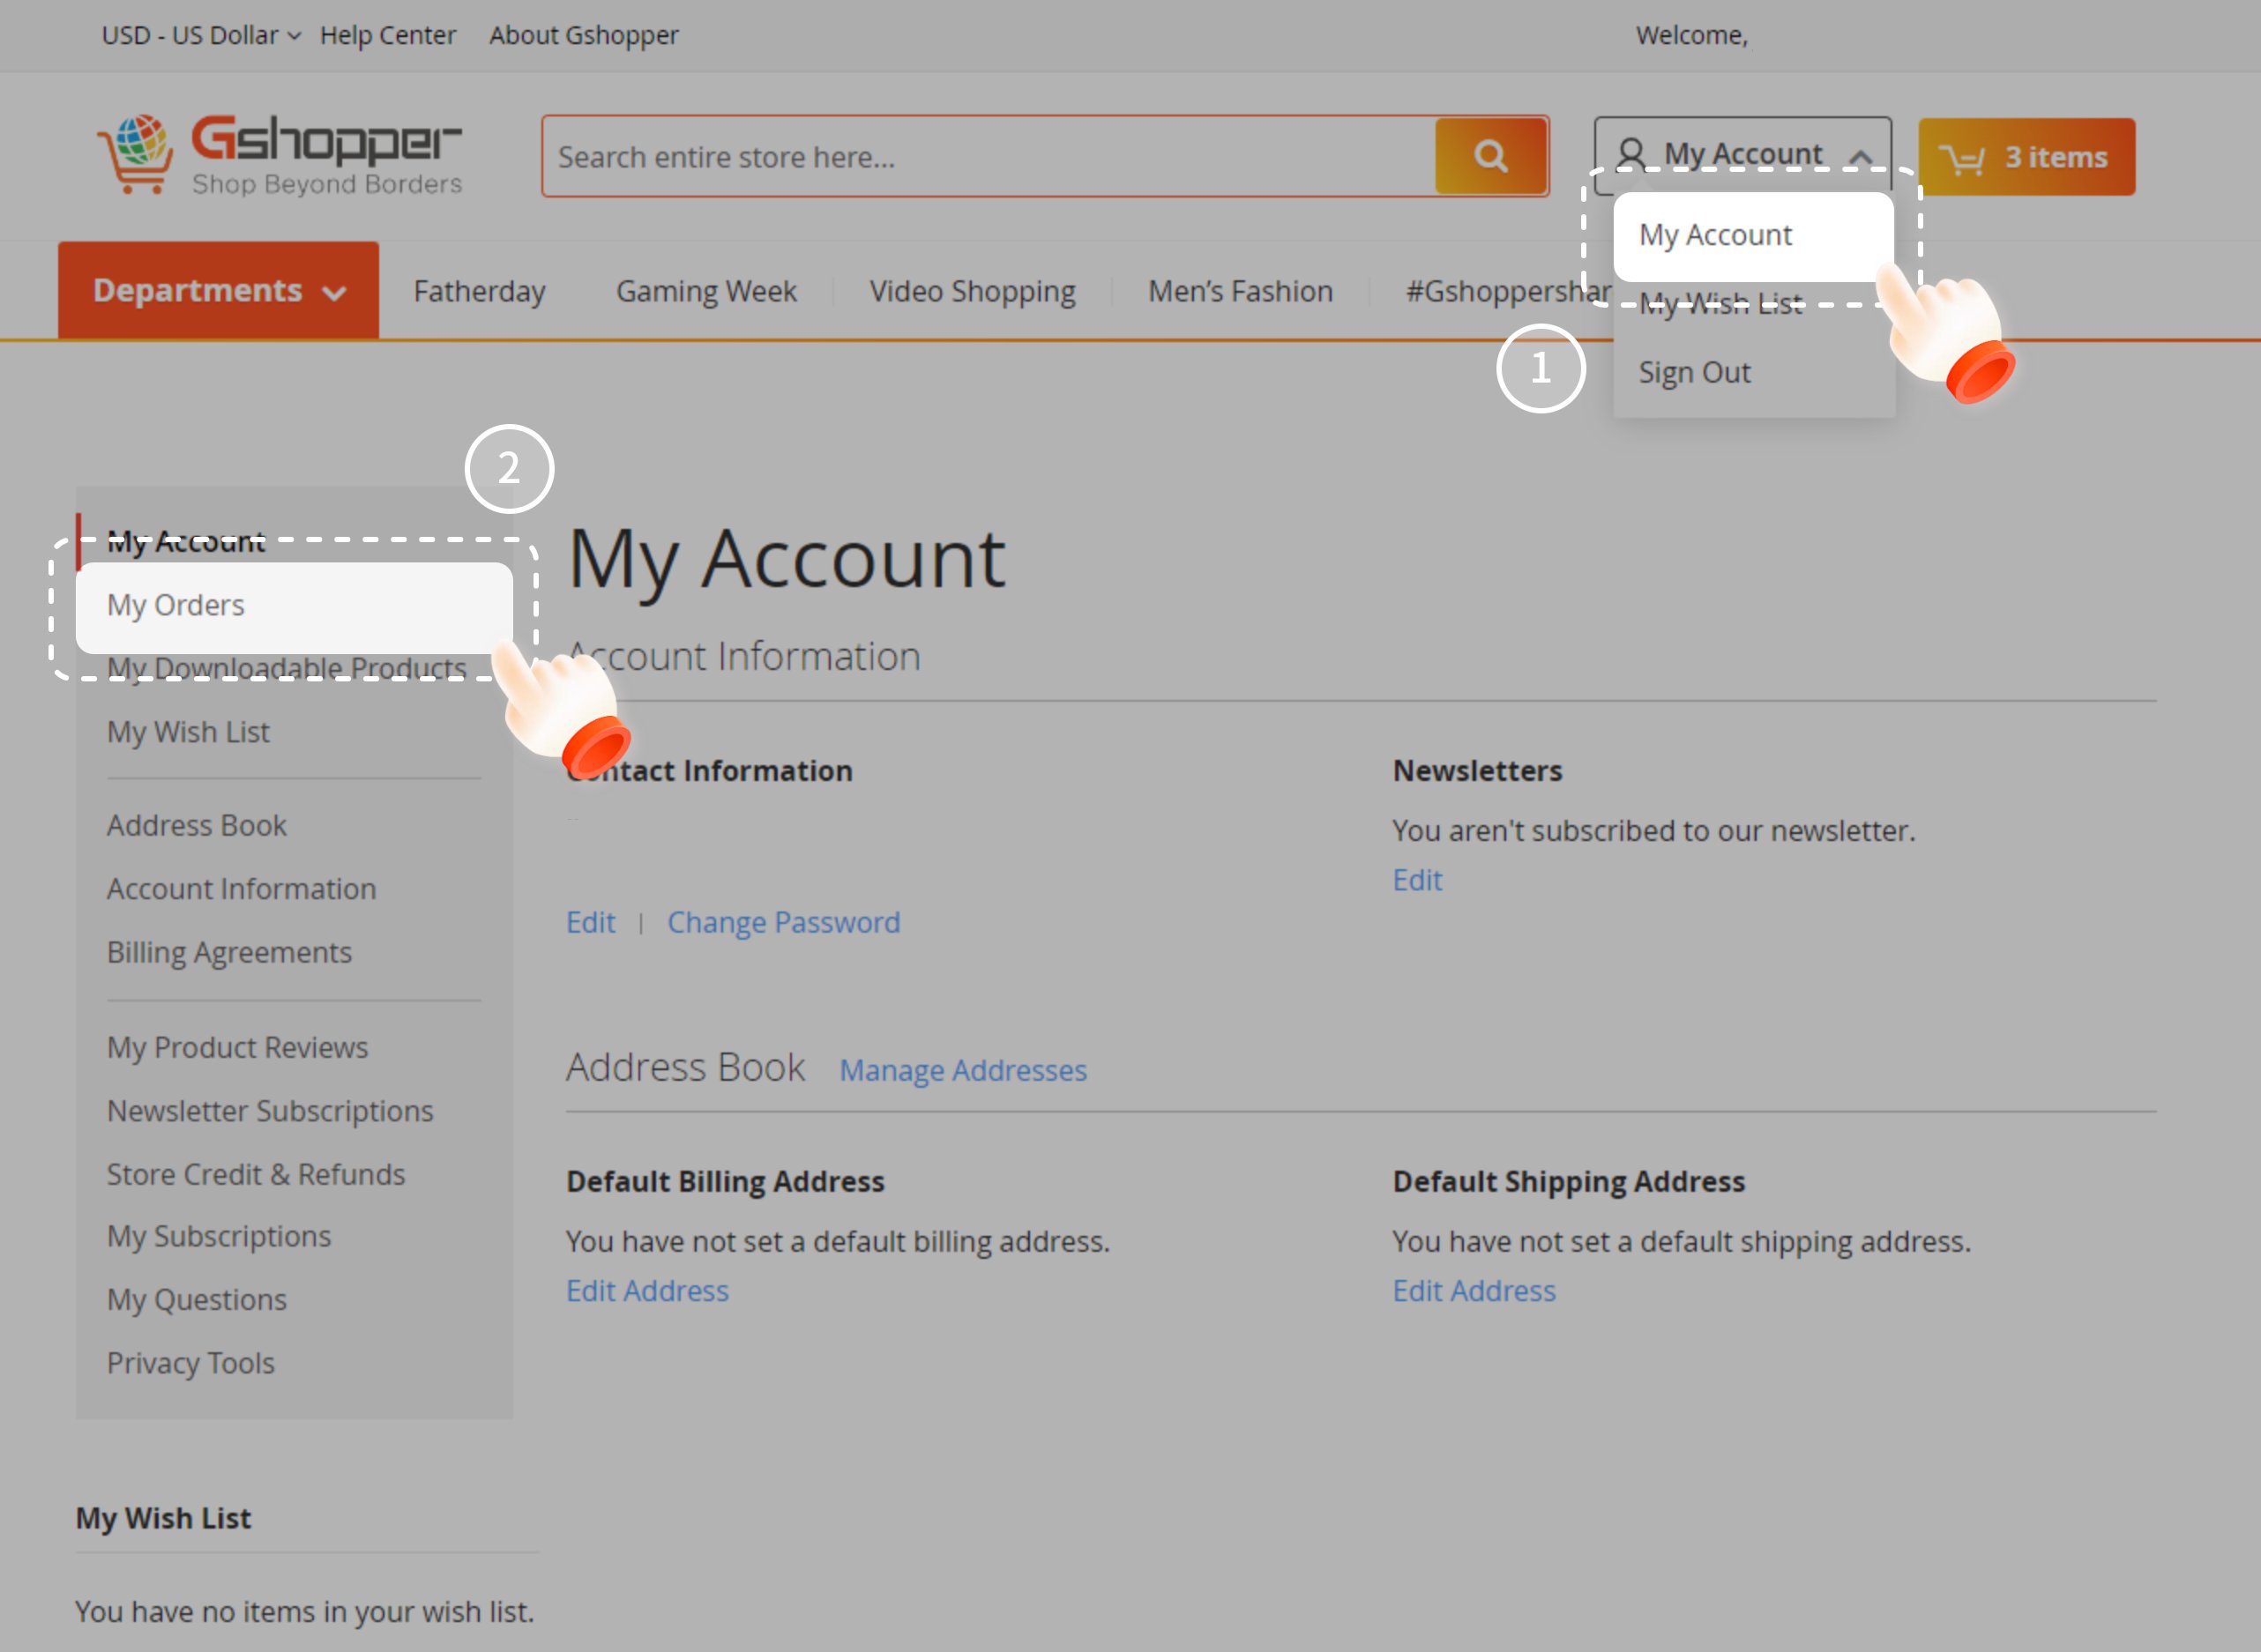Click the Change Password link
The height and width of the screenshot is (1652, 2261).
pos(783,922)
